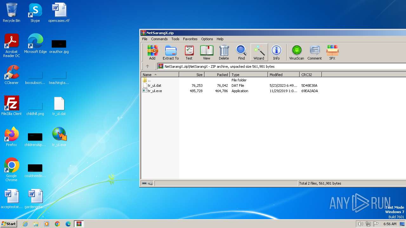This screenshot has height=228, width=406.
Task: Click the taskbar clock showing 6:56 AM
Action: click(390, 224)
